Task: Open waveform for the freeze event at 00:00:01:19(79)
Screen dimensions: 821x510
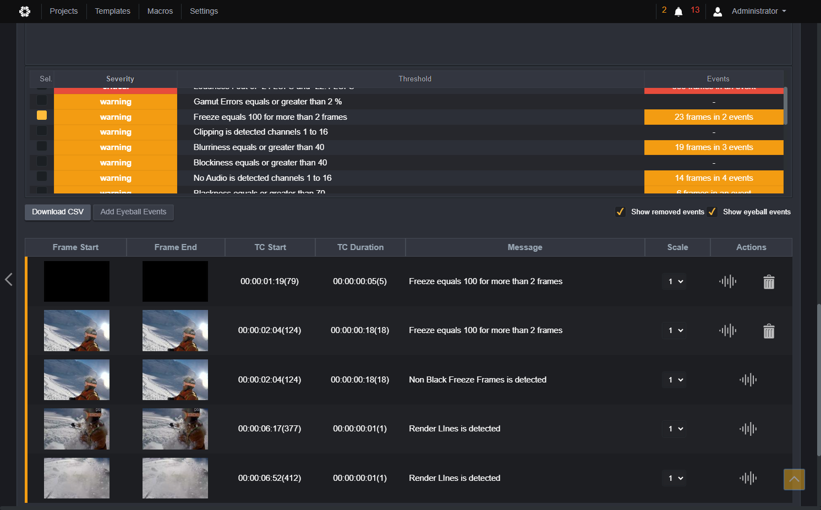Action: 727,281
